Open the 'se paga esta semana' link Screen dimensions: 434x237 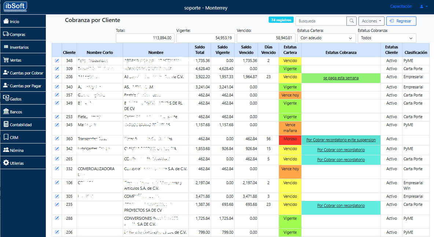coord(341,78)
